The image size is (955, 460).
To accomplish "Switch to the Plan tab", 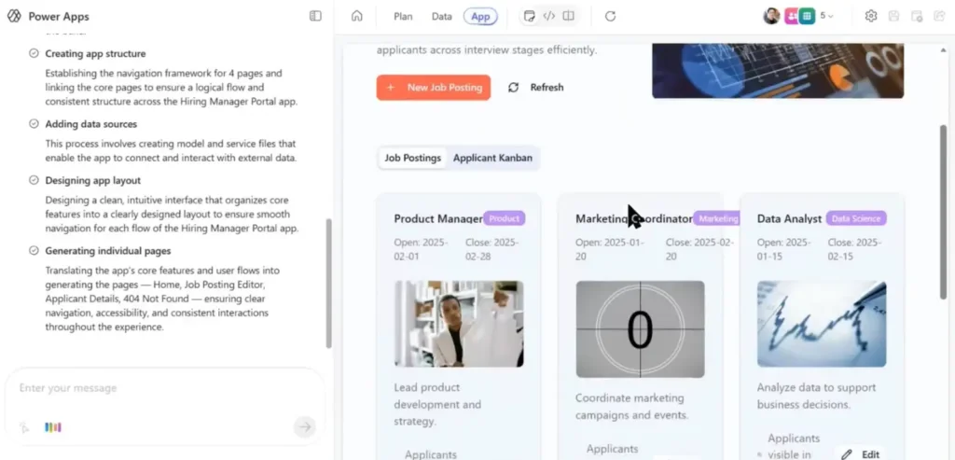I will click(403, 16).
